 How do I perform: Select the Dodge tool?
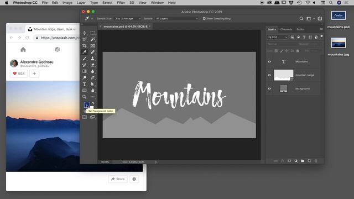pyautogui.click(x=85, y=77)
